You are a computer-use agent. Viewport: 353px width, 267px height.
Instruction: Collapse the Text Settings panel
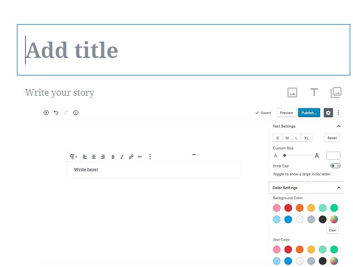point(339,126)
